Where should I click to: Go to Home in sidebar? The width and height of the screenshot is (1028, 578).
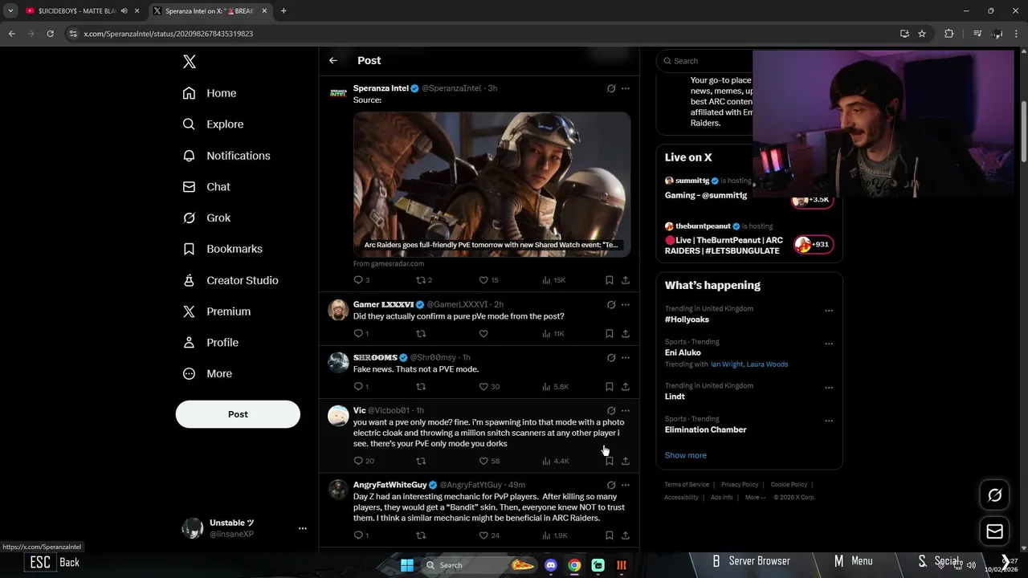(x=210, y=93)
